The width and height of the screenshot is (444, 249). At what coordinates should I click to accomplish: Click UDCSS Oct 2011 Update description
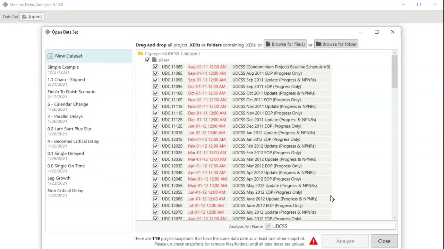pos(274,93)
